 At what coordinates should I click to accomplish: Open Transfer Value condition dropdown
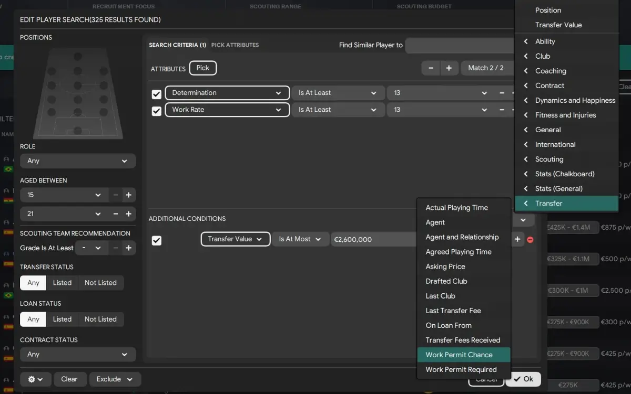pos(236,239)
